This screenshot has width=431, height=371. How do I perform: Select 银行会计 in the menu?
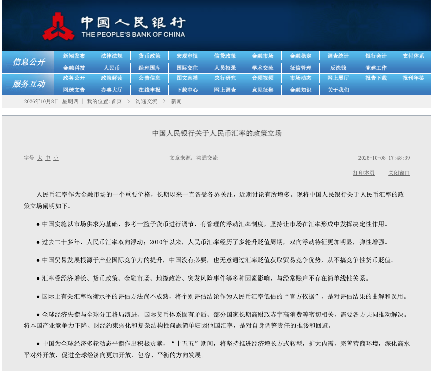(x=376, y=56)
